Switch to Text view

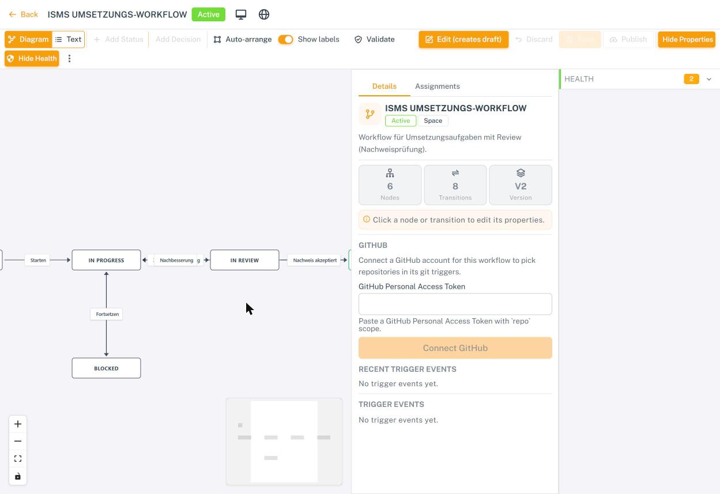(x=68, y=39)
